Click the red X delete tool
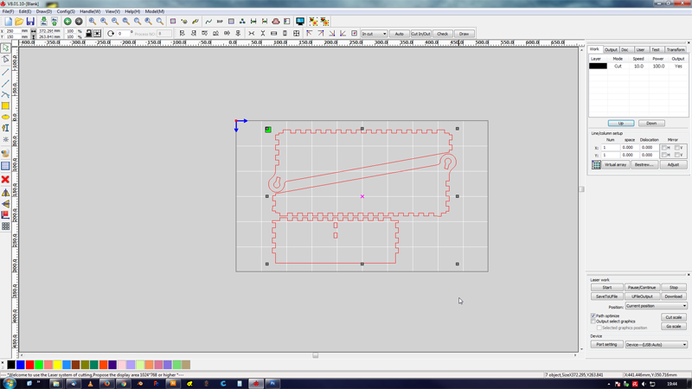Viewport: 692px width, 389px height. tap(5, 180)
